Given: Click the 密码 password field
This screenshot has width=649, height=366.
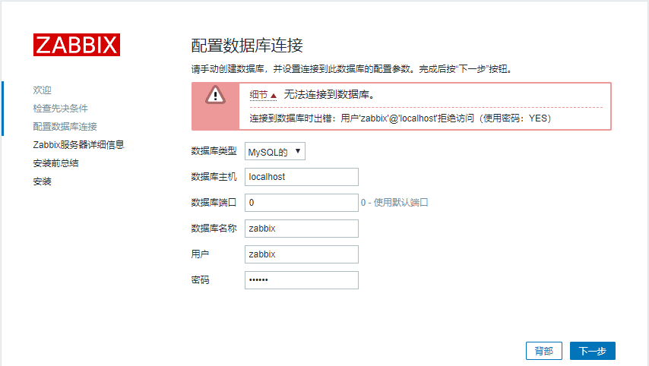Looking at the screenshot, I should [x=301, y=280].
